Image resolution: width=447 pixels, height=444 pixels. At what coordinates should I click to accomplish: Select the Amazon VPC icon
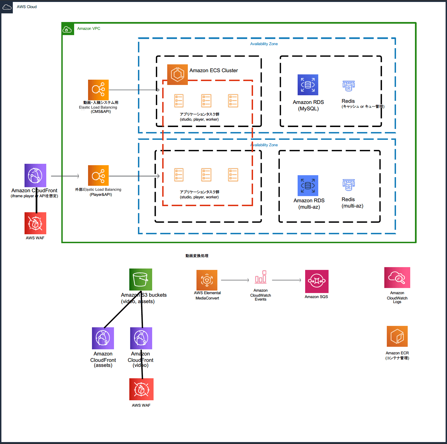[x=68, y=29]
